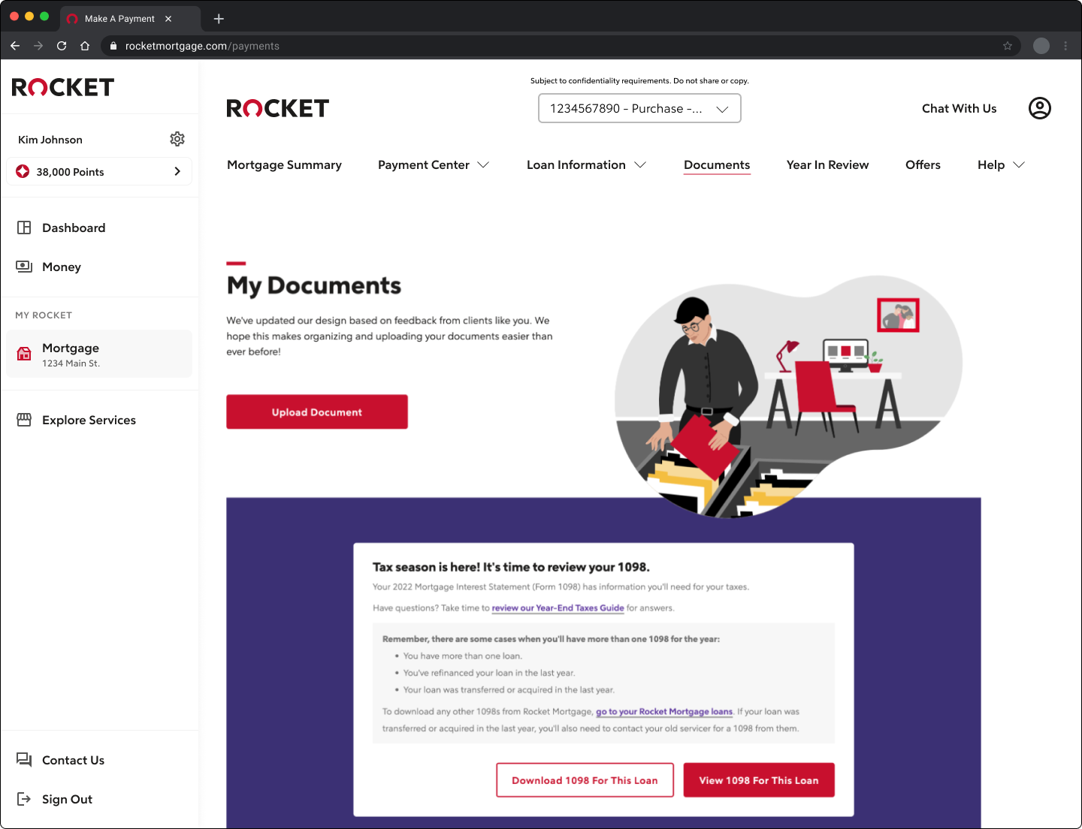Click the Money icon in sidebar

click(x=24, y=267)
